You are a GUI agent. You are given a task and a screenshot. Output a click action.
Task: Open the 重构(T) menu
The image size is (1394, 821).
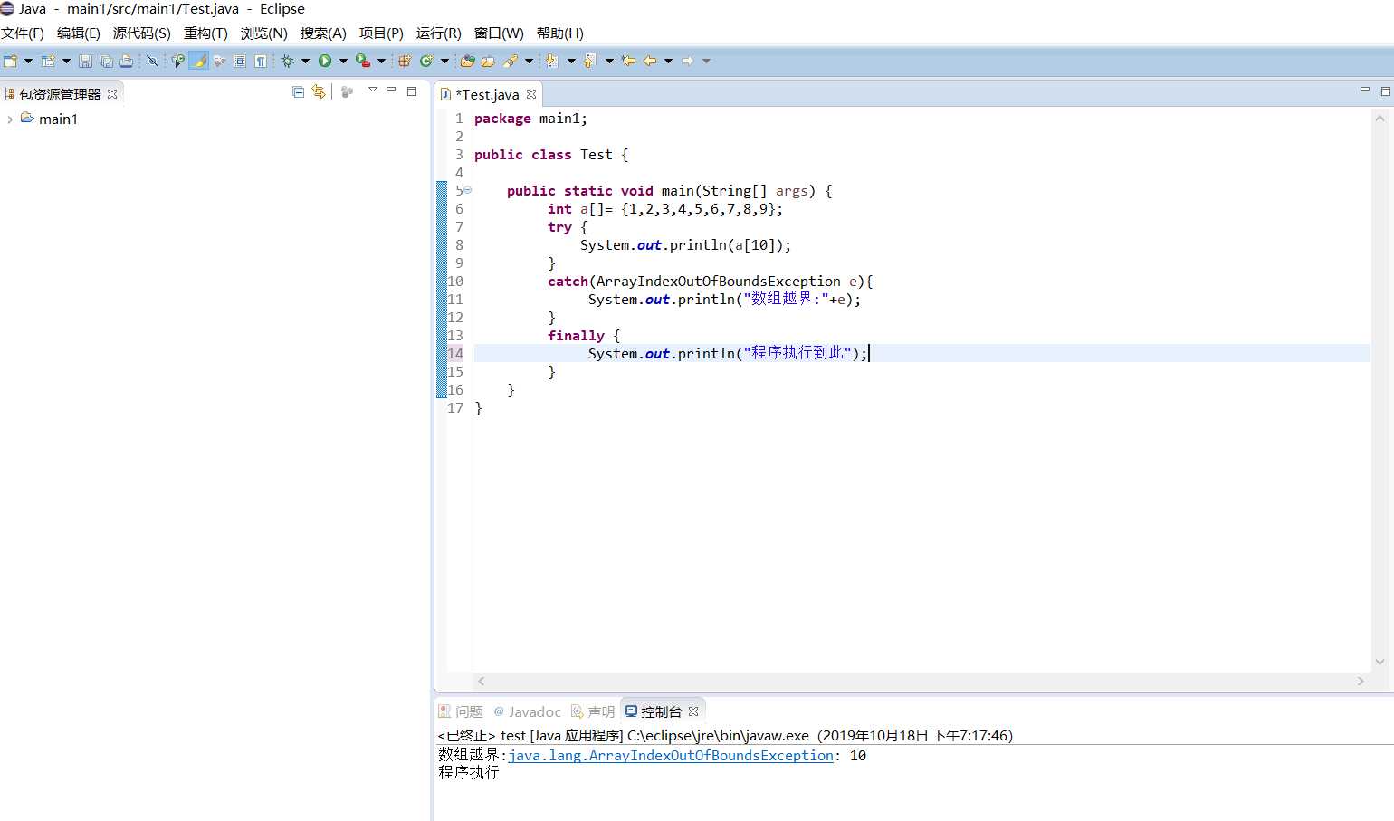(205, 33)
